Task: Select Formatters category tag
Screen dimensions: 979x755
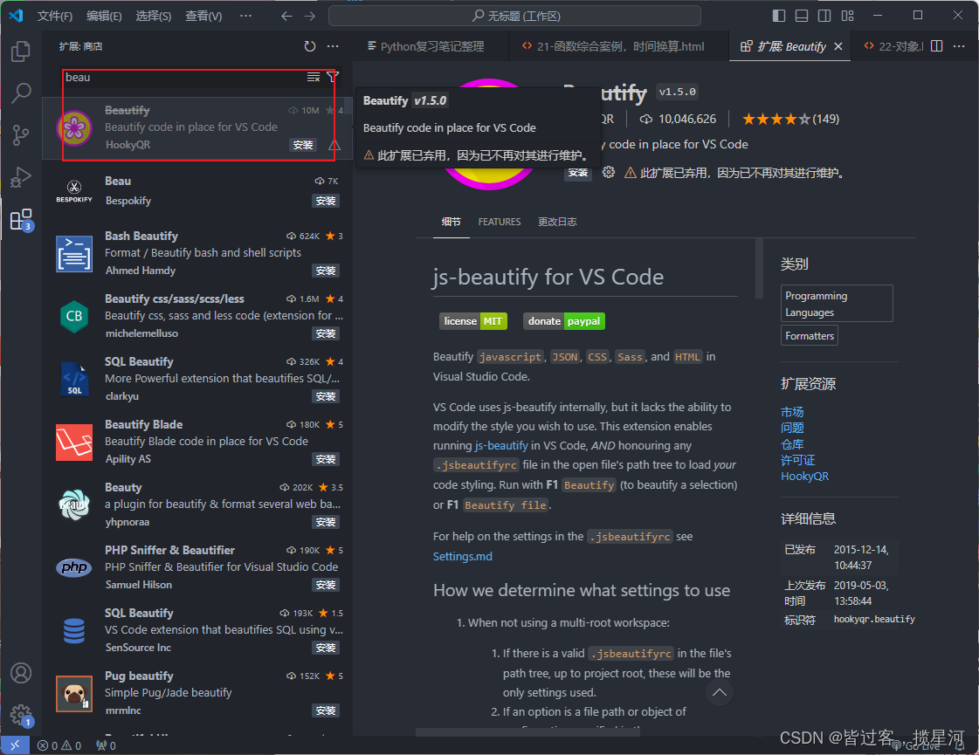Action: [810, 336]
